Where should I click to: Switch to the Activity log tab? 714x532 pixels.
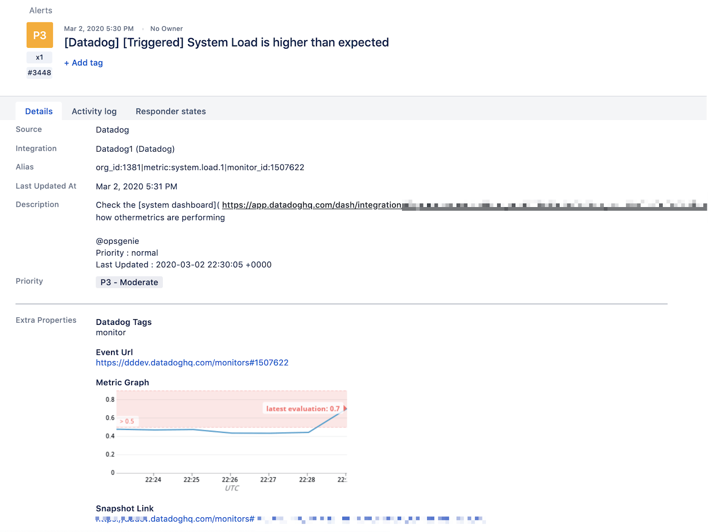[94, 111]
